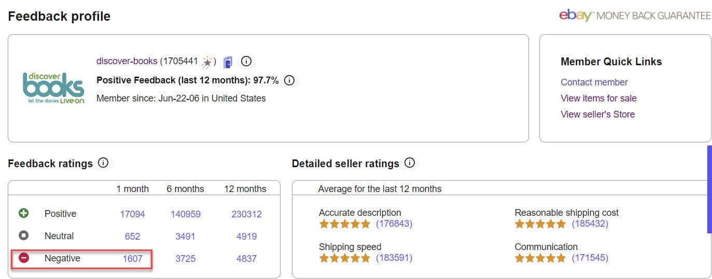This screenshot has width=712, height=279.
Task: Click the blue vertical scrollbar
Action: point(709,189)
